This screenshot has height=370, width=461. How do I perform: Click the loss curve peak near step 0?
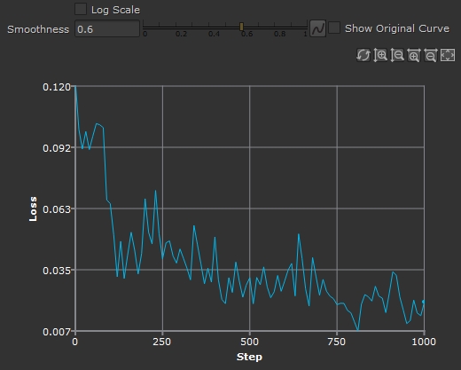[x=75, y=86]
